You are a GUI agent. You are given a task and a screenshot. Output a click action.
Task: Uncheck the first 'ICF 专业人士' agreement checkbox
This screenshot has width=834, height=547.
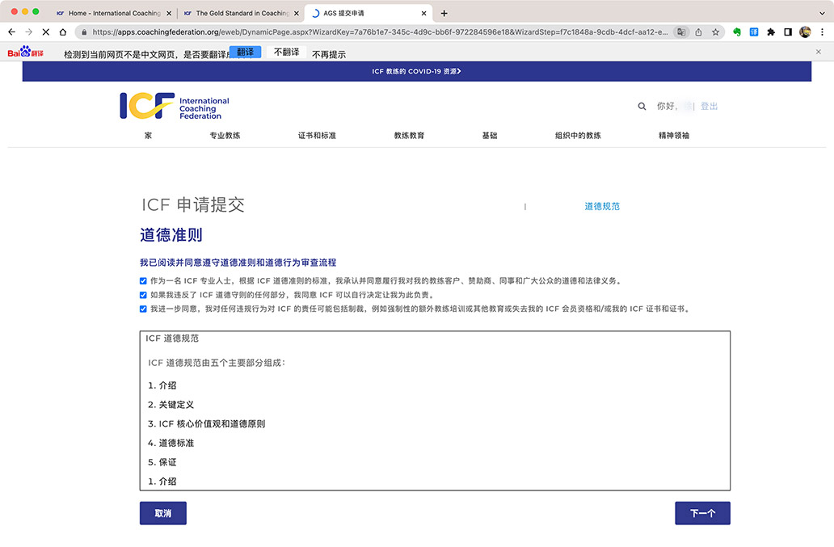[144, 280]
